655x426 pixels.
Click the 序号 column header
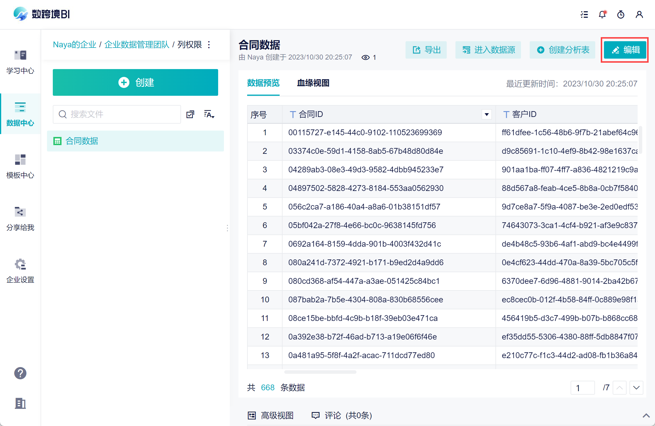pyautogui.click(x=265, y=114)
